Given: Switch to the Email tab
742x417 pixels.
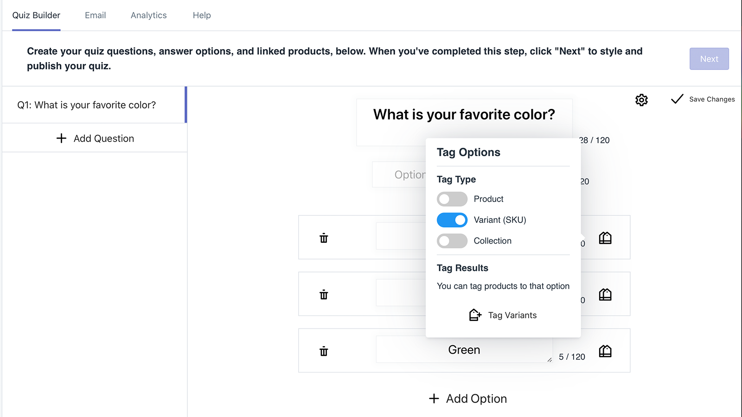Looking at the screenshot, I should coord(95,15).
